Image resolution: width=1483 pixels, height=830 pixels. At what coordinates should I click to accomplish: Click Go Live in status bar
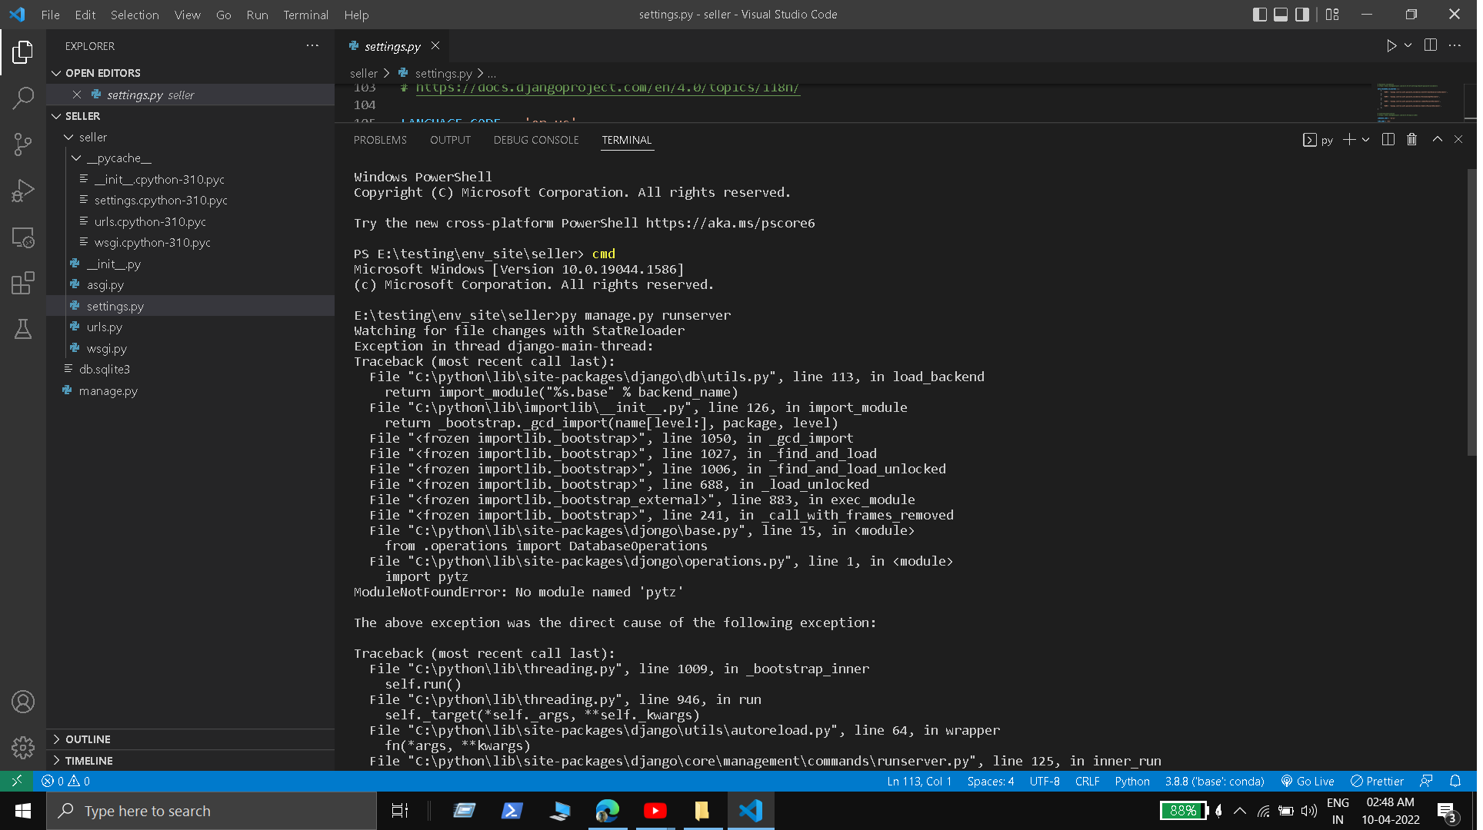click(1308, 781)
